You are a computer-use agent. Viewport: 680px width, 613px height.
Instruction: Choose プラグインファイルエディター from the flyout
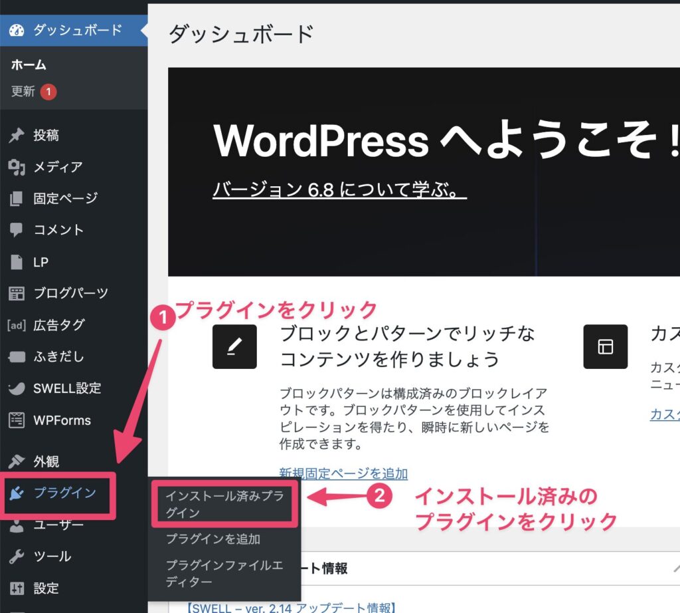(224, 574)
